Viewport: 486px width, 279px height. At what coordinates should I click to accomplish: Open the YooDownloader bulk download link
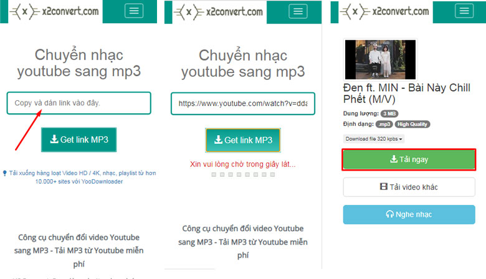point(79,177)
